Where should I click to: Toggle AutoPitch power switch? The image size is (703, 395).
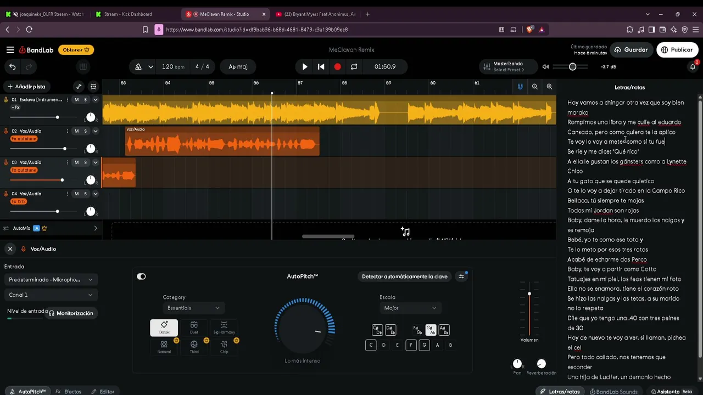point(141,276)
